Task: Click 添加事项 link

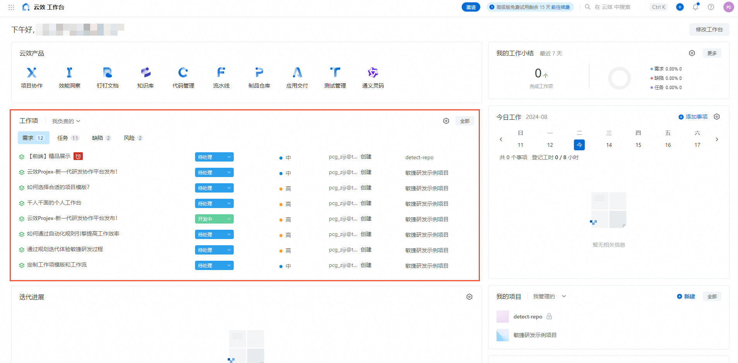Action: point(693,117)
